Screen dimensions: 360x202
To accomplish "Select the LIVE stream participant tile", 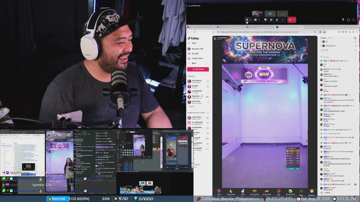I will tap(258, 13).
